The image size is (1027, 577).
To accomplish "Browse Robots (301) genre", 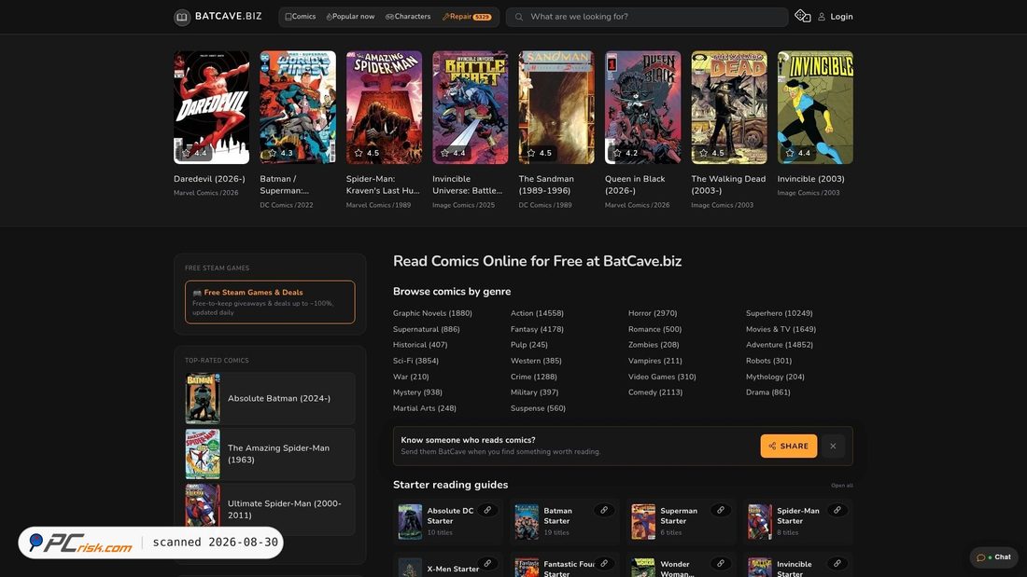I will [769, 361].
